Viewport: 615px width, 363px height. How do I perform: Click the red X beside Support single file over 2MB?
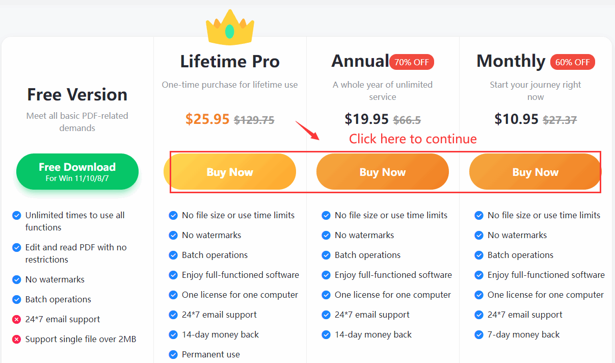tap(16, 340)
